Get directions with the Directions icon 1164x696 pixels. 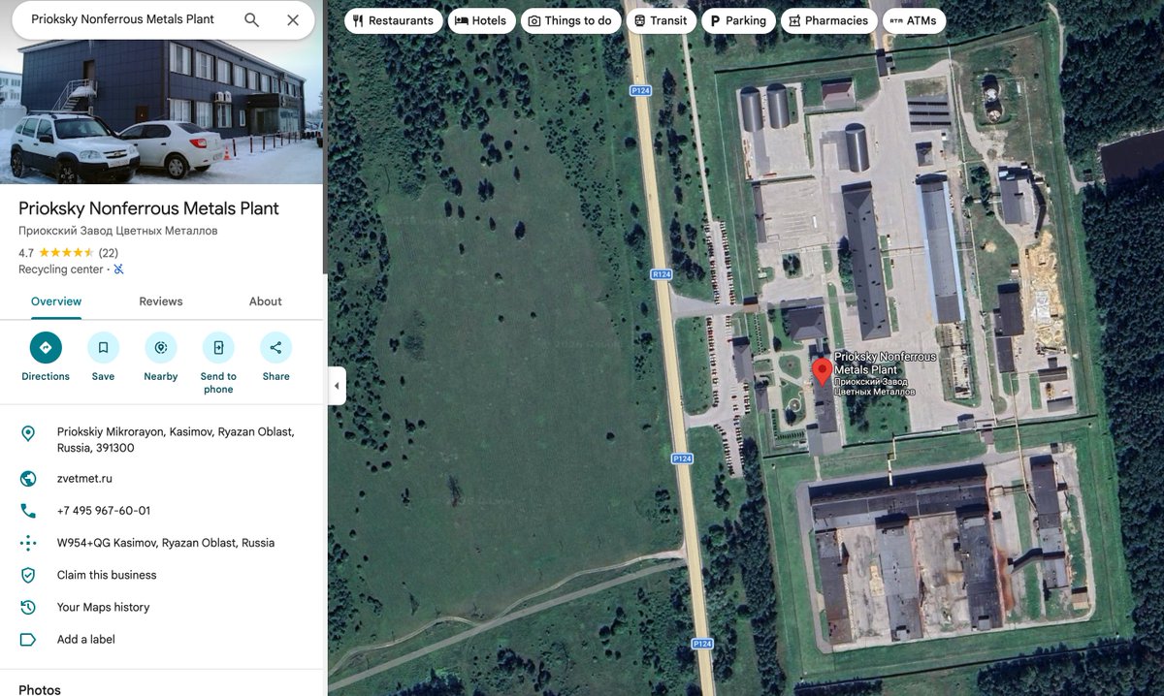click(46, 347)
